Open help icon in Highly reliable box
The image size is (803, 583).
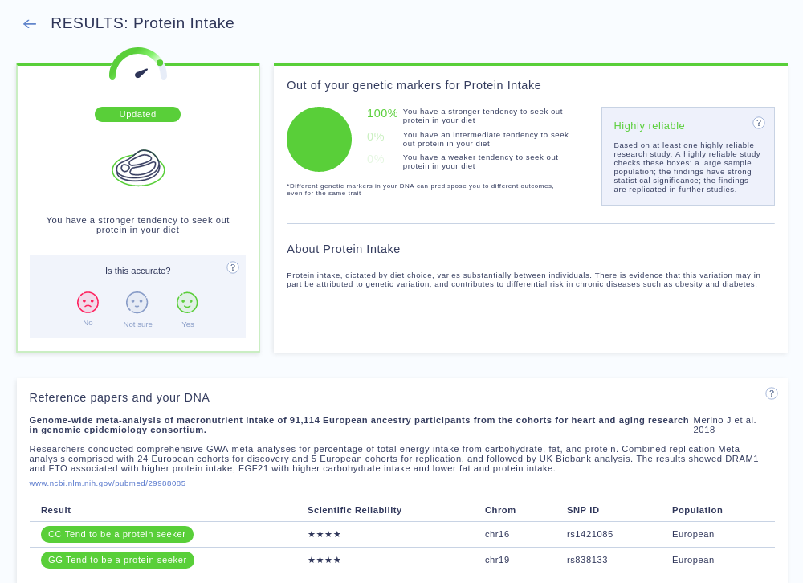pyautogui.click(x=759, y=123)
